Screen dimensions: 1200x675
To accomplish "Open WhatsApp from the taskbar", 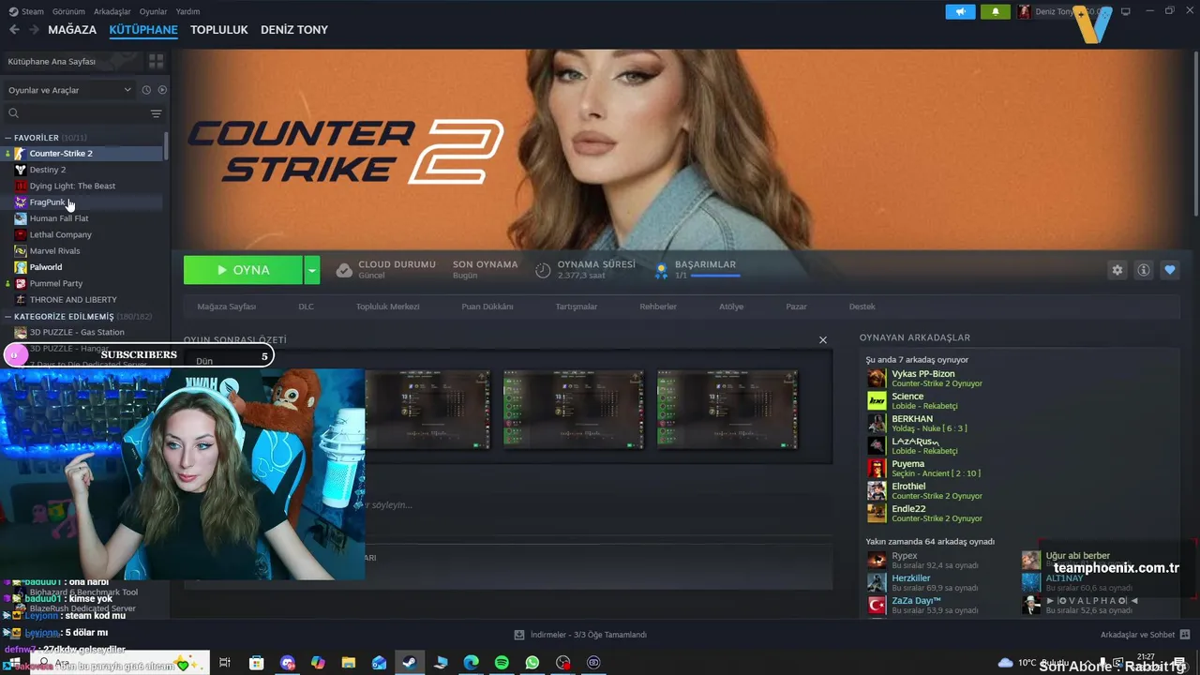I will 532,663.
